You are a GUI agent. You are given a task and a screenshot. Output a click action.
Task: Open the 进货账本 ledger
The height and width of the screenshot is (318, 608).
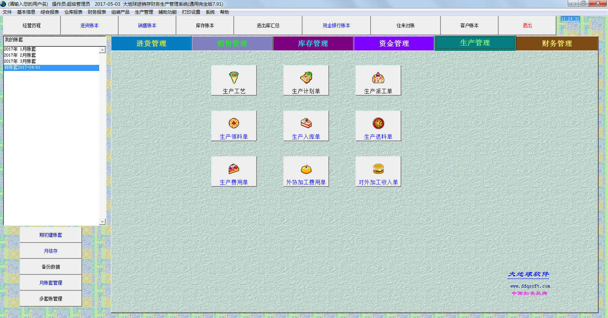(x=89, y=25)
